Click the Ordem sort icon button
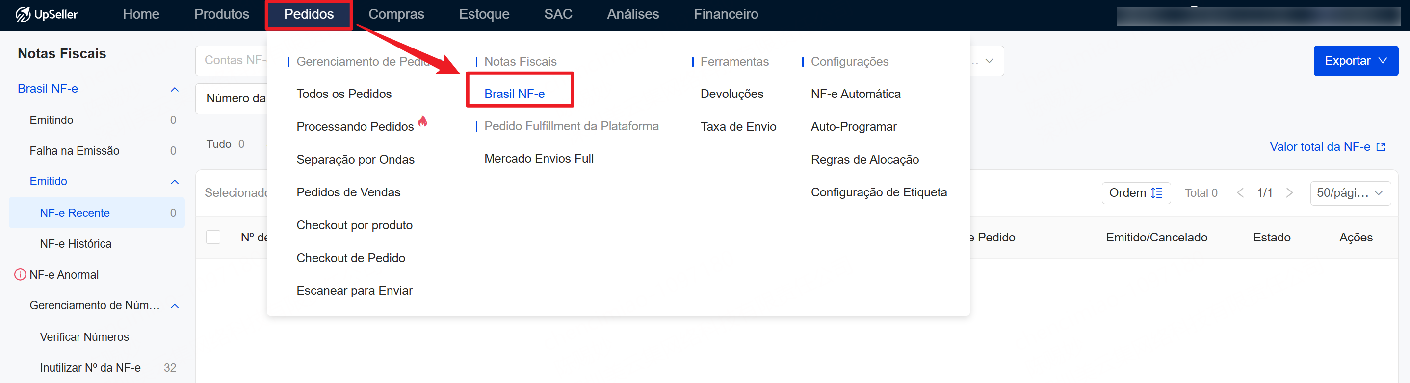The width and height of the screenshot is (1410, 383). pos(1135,193)
